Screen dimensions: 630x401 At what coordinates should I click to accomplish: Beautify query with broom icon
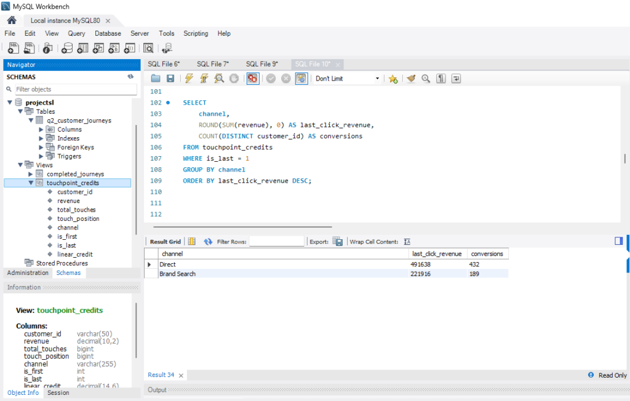(x=410, y=78)
